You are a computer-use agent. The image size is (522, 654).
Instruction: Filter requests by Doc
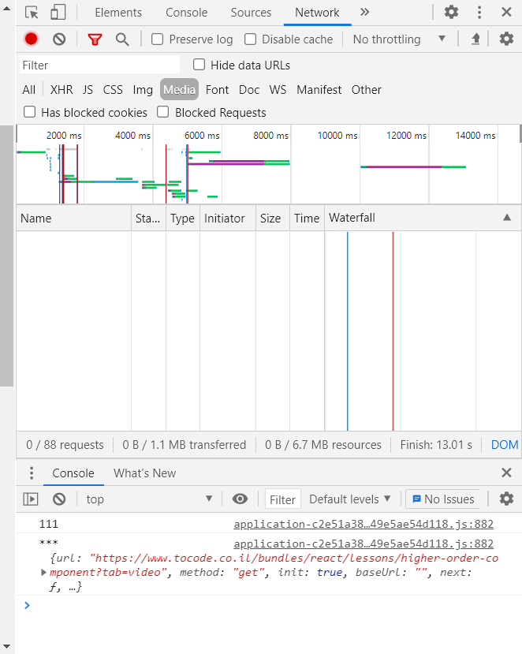249,90
